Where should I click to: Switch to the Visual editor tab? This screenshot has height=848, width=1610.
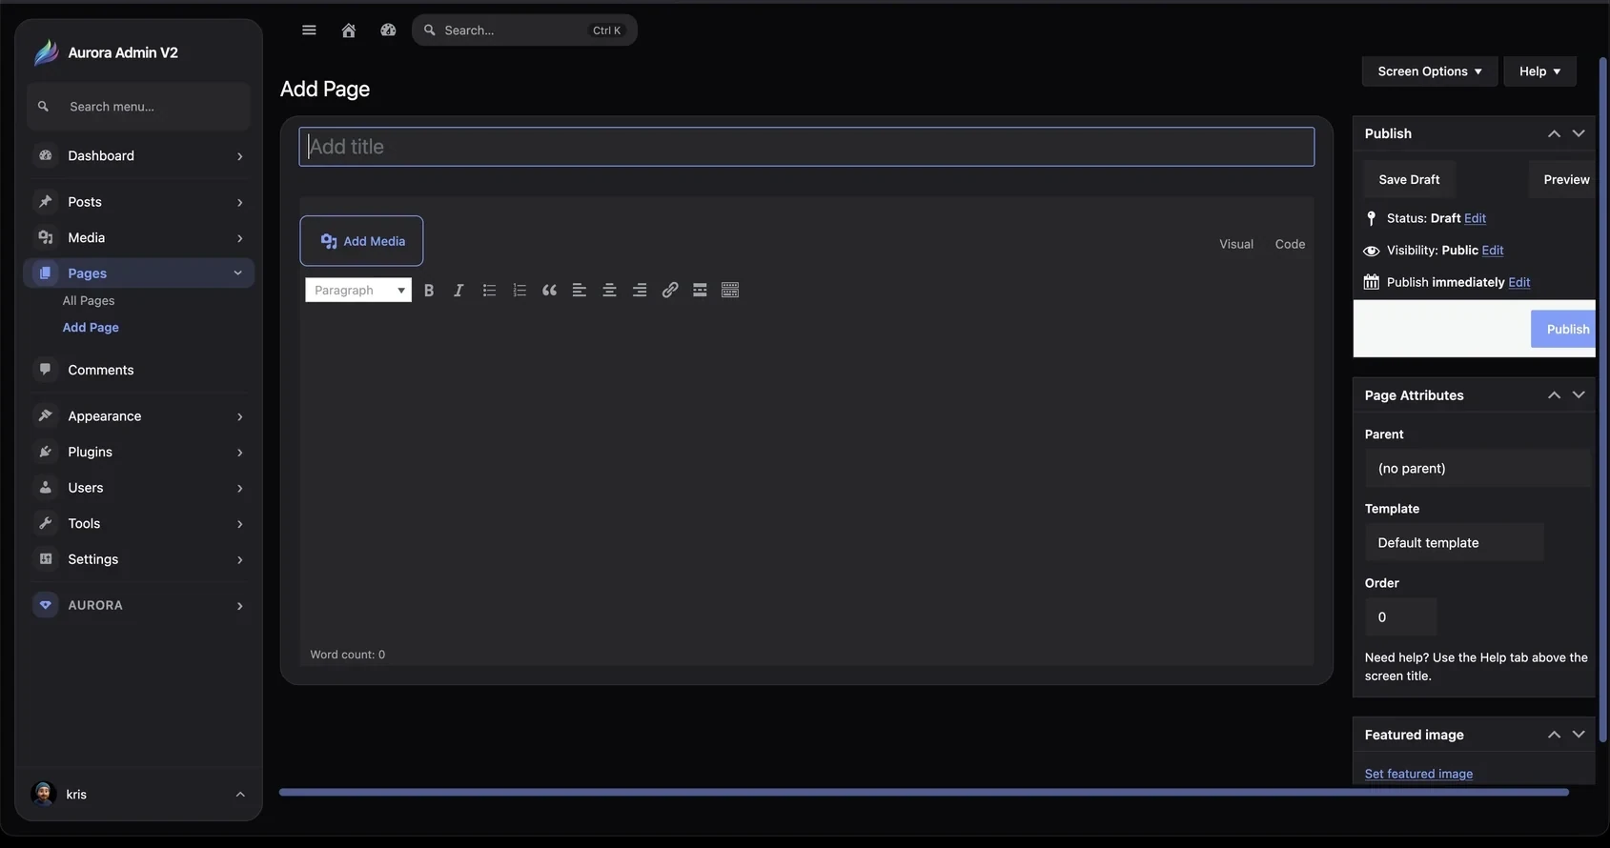pyautogui.click(x=1236, y=244)
